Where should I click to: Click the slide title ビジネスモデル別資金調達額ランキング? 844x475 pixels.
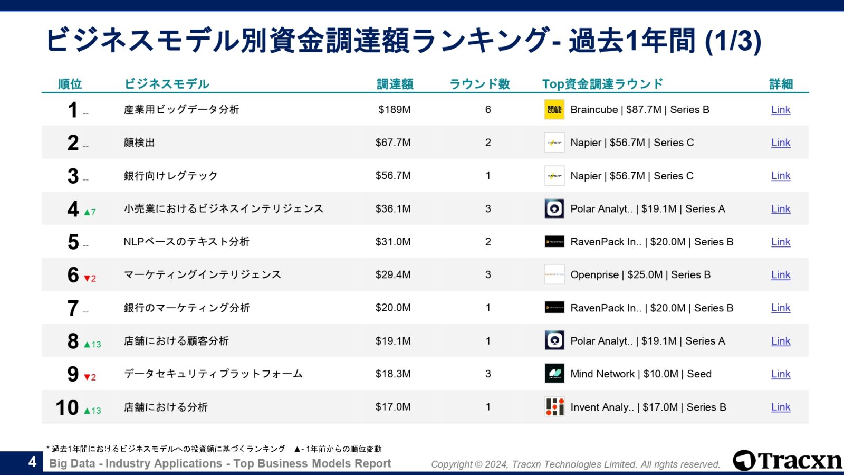click(x=403, y=41)
